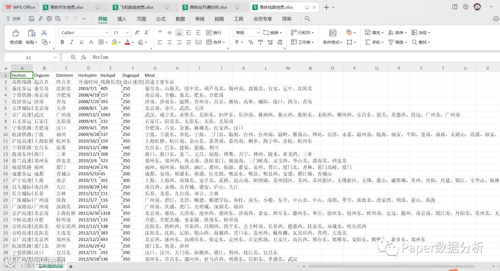The image size is (500, 271).
Task: Open the 公式 (Formulas) ribbon tab
Action: click(161, 19)
